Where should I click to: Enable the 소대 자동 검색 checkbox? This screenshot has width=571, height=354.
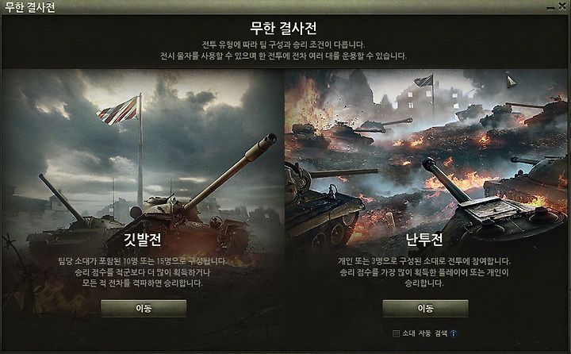(x=397, y=333)
